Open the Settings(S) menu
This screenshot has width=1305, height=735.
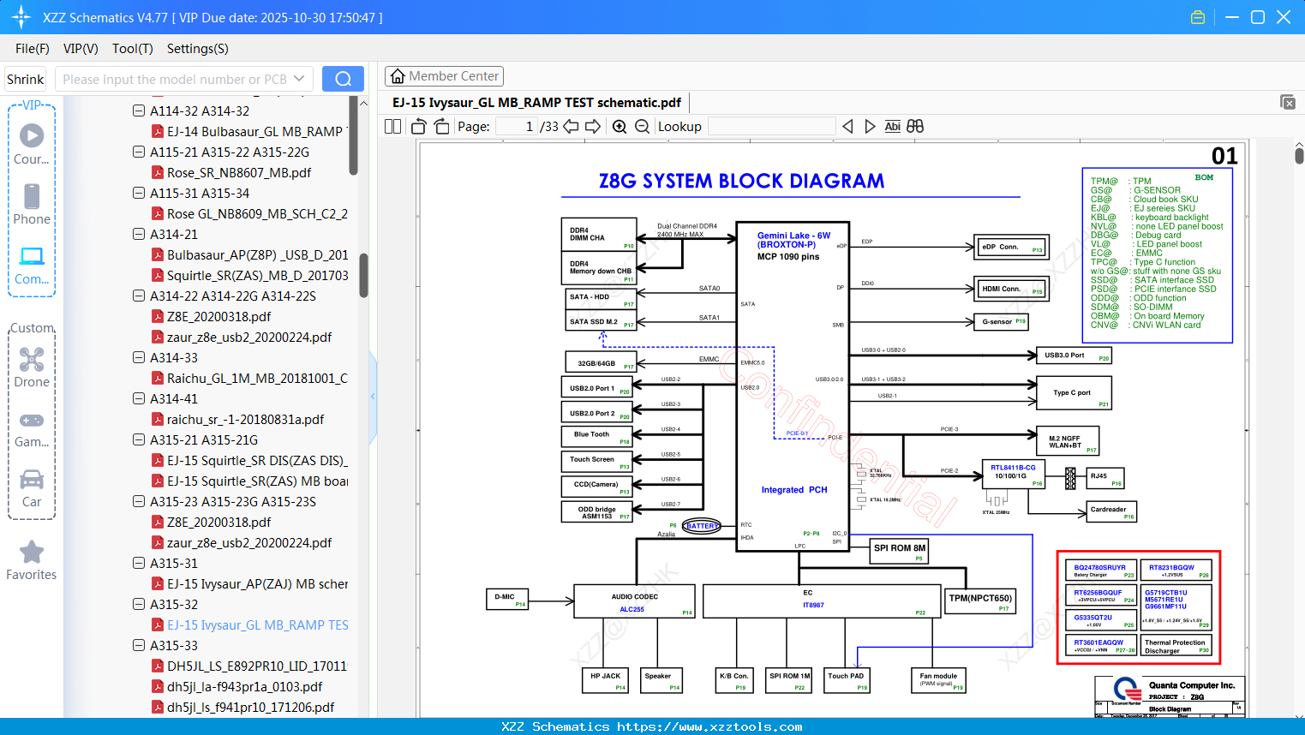point(198,49)
